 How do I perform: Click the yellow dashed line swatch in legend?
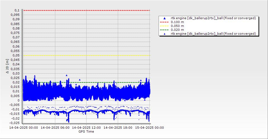[x=164, y=26]
